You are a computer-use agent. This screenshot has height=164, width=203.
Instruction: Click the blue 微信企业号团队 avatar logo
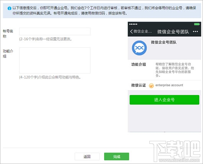click(139, 48)
